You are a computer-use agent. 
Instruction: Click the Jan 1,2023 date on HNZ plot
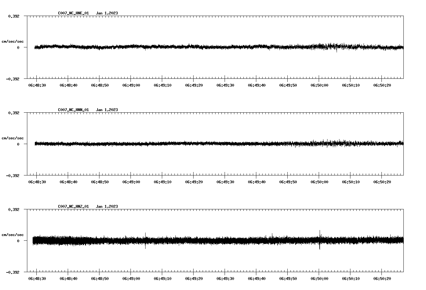(107, 207)
